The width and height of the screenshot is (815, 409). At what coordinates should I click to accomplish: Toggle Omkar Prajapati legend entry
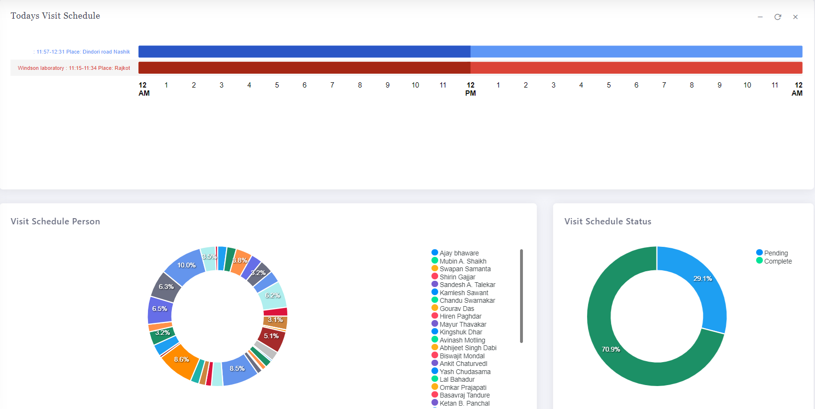coord(459,387)
